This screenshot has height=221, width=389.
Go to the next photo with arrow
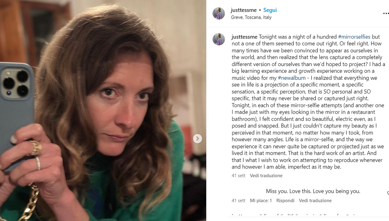pos(198,139)
